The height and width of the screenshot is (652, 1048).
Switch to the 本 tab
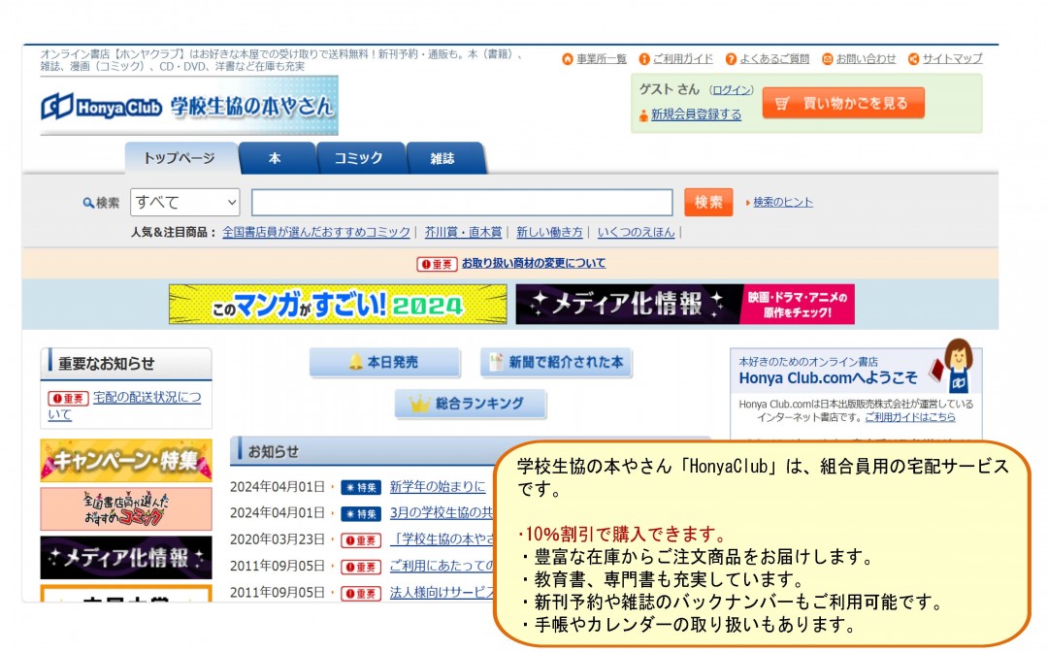[x=275, y=158]
